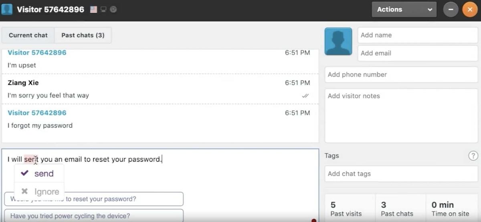Choose Ignore in the spelling popup
Screen dimensions: 481x222
(x=46, y=192)
